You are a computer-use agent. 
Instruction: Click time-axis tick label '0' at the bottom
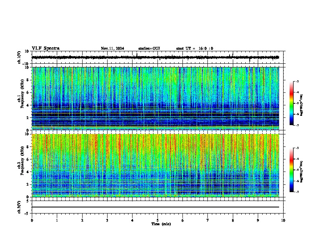click(x=32, y=220)
